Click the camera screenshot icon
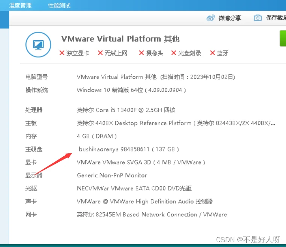The image size is (286, 247). point(258,18)
